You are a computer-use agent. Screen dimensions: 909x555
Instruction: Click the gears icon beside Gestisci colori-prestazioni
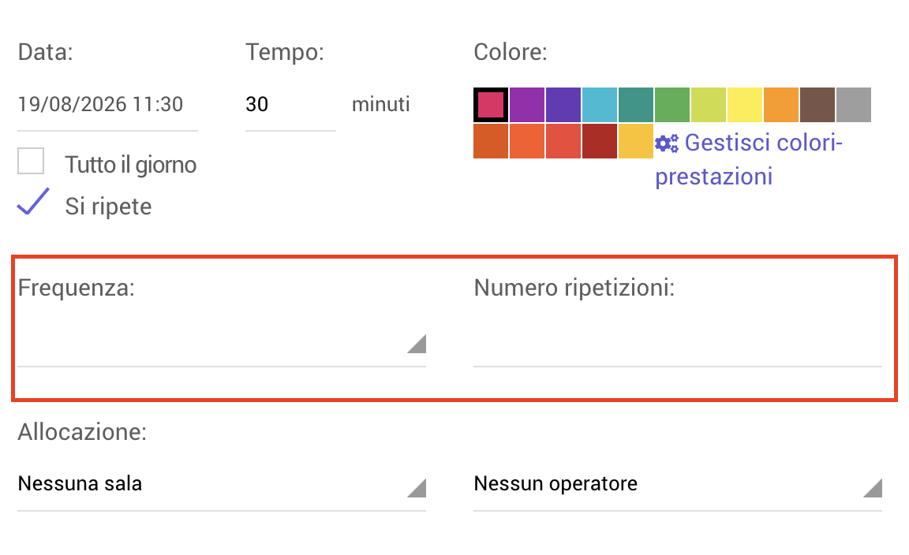click(x=667, y=143)
